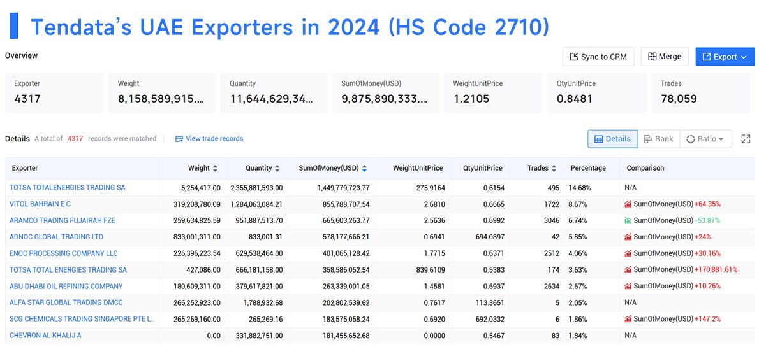Open ABU DHABI OIL REFINING COMPANY link

point(66,286)
